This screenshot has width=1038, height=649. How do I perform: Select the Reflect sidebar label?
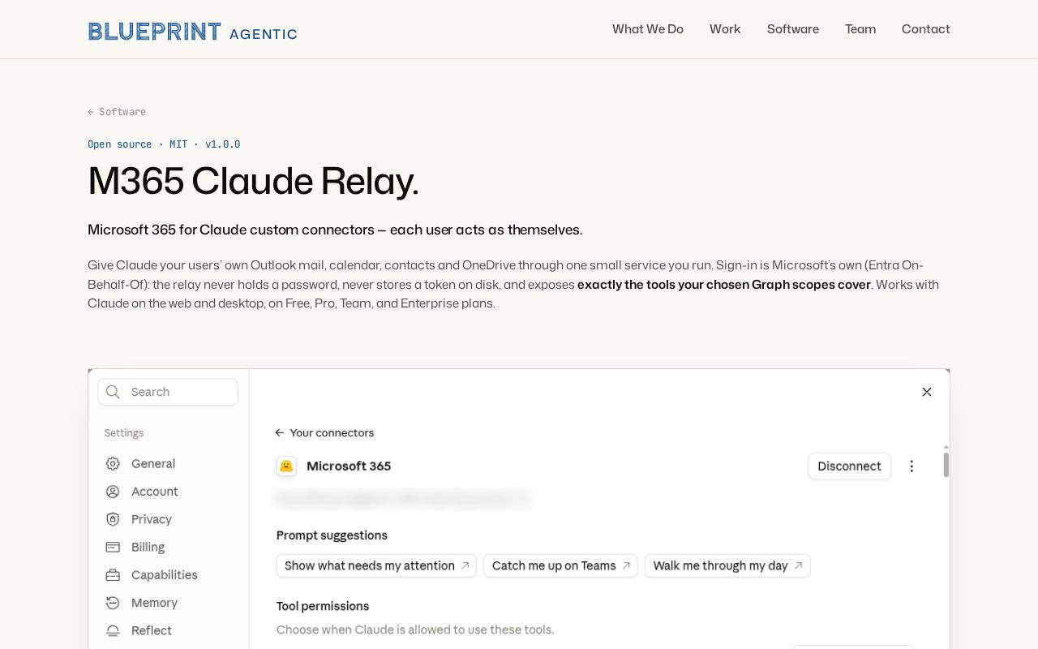152,630
